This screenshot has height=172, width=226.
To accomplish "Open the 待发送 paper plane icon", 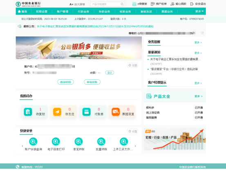I will click(x=57, y=112).
